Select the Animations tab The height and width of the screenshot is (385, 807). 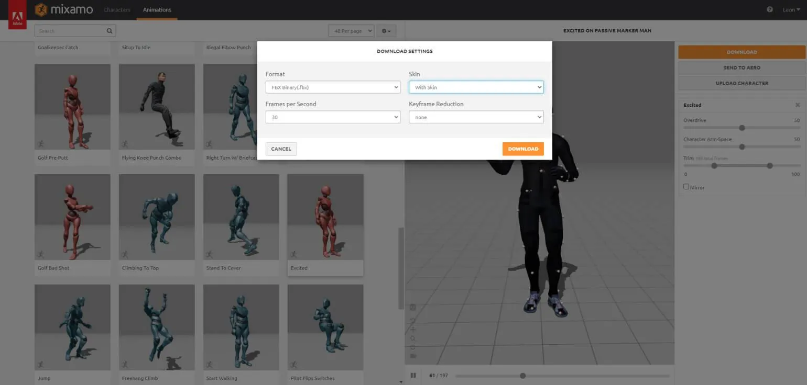157,10
